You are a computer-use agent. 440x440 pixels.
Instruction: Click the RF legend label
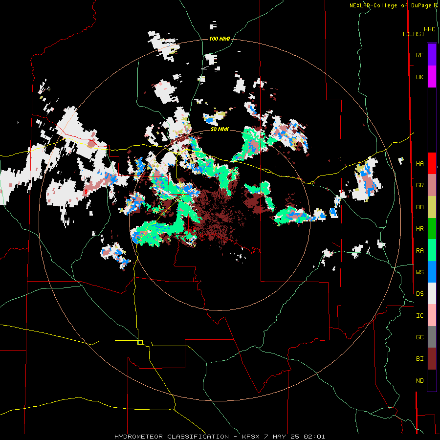click(419, 55)
